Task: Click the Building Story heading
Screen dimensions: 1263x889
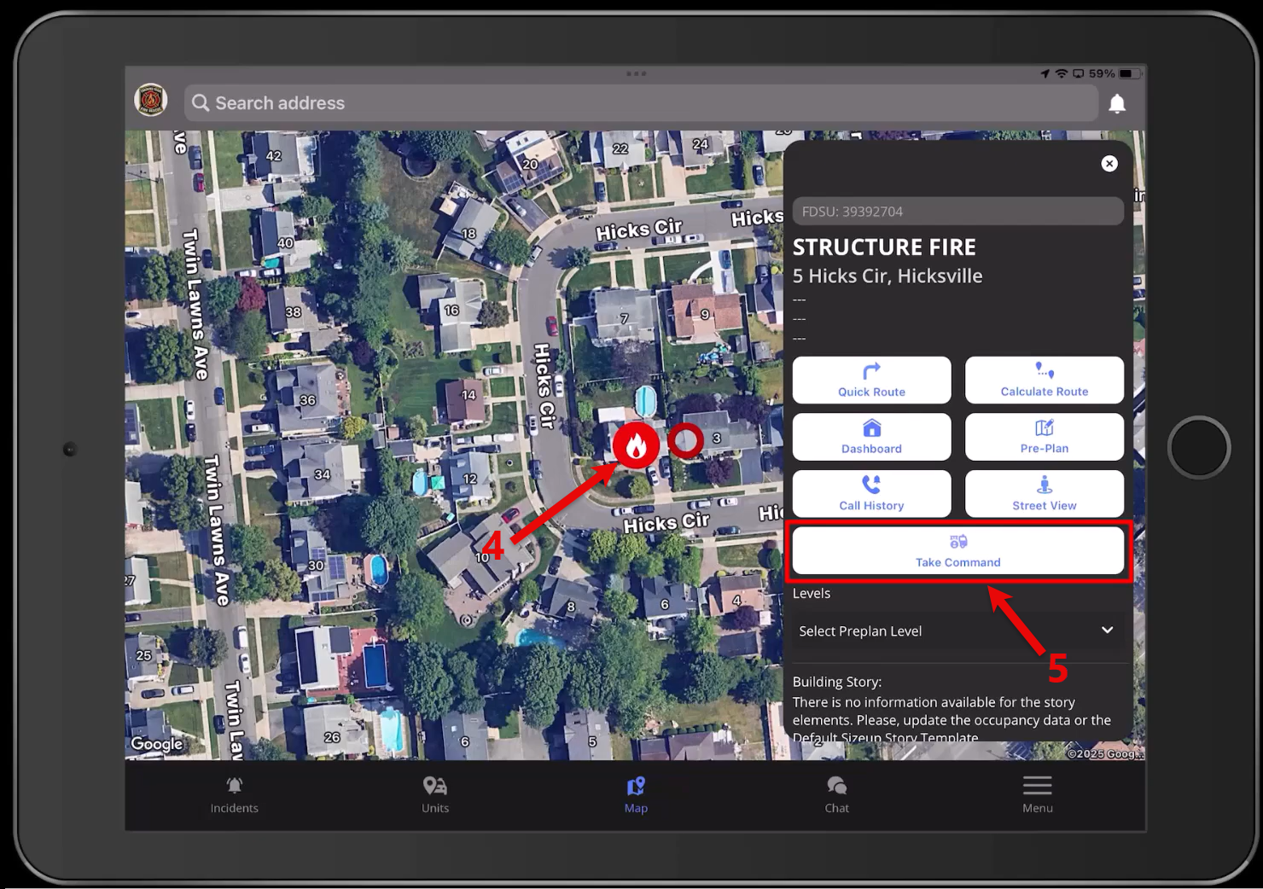Action: coord(836,682)
